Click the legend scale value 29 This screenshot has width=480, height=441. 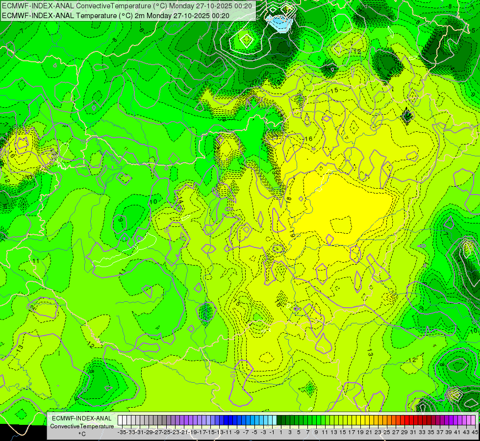click(404, 432)
